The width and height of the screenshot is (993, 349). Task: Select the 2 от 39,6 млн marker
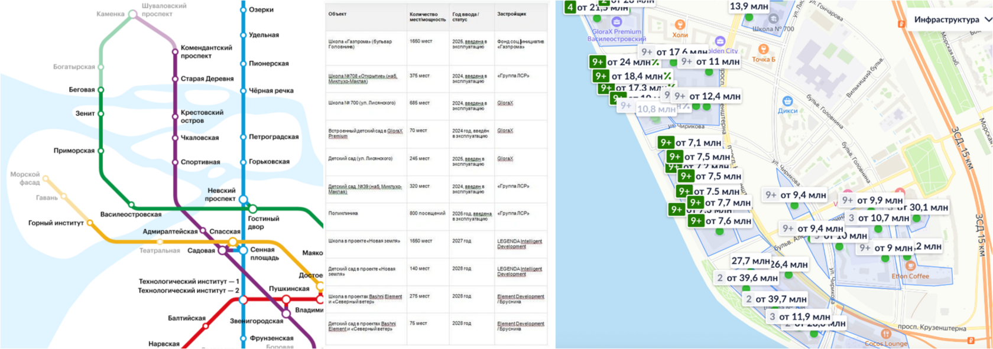(x=747, y=278)
